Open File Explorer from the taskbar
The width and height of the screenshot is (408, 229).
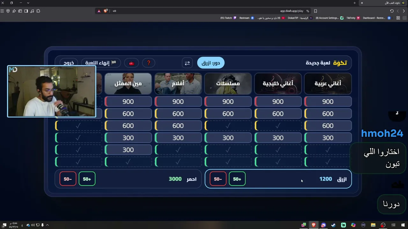[373, 225]
